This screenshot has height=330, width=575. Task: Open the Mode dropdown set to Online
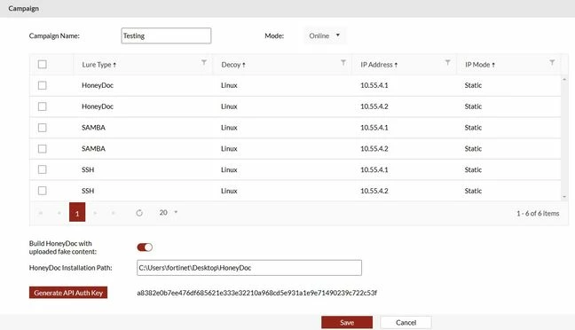click(x=325, y=35)
